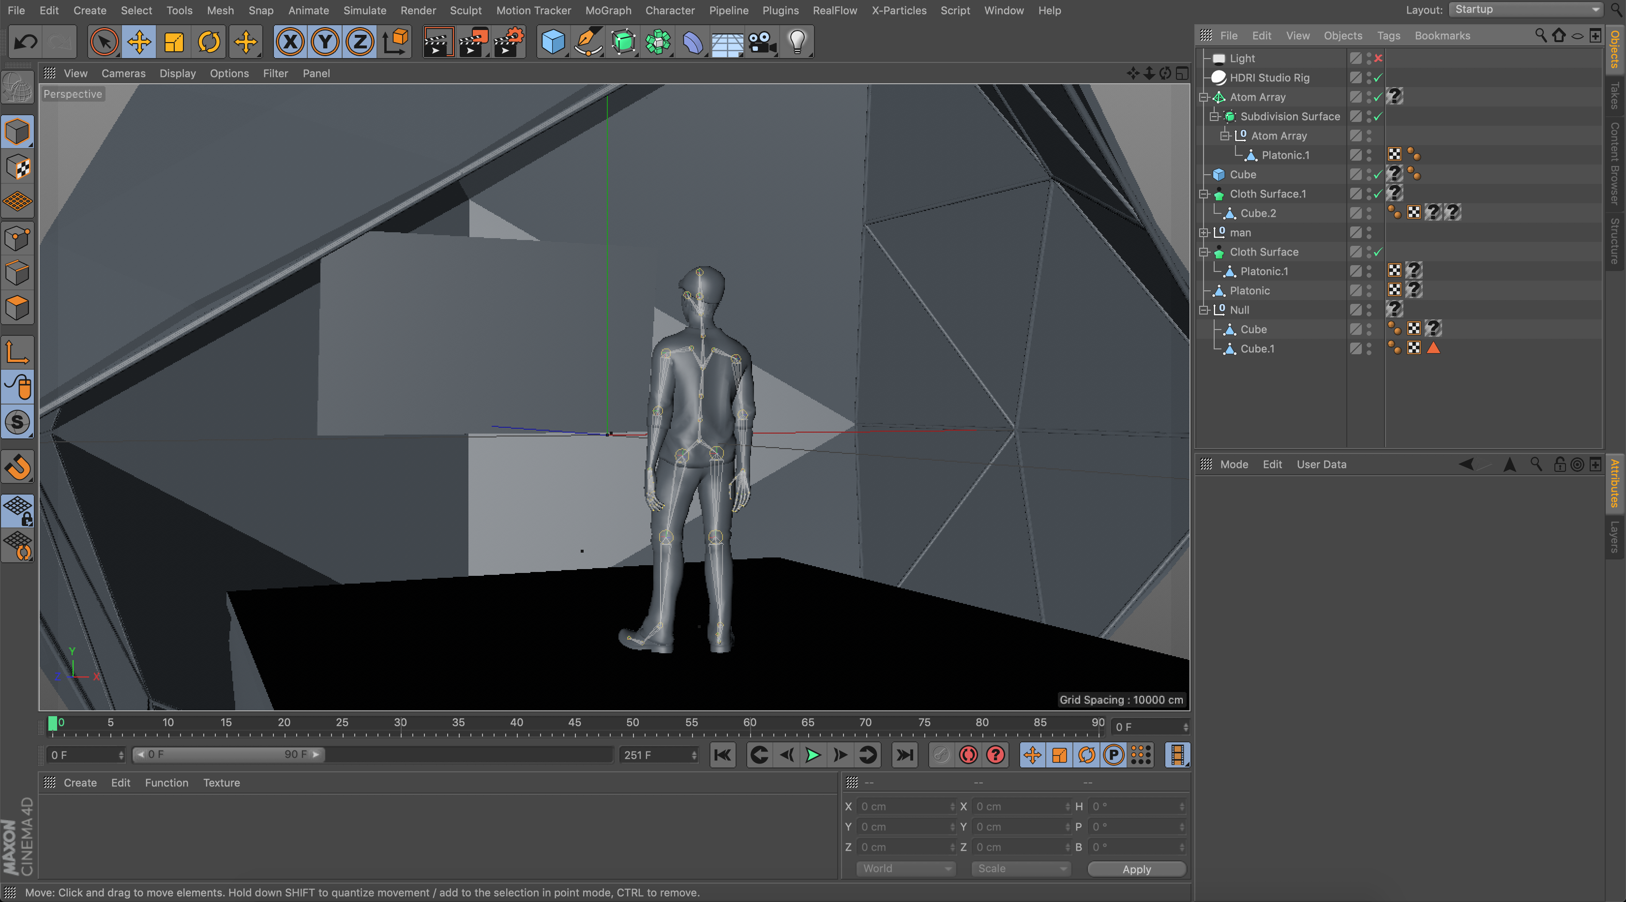
Task: Add a Floor environment object
Action: tap(727, 42)
